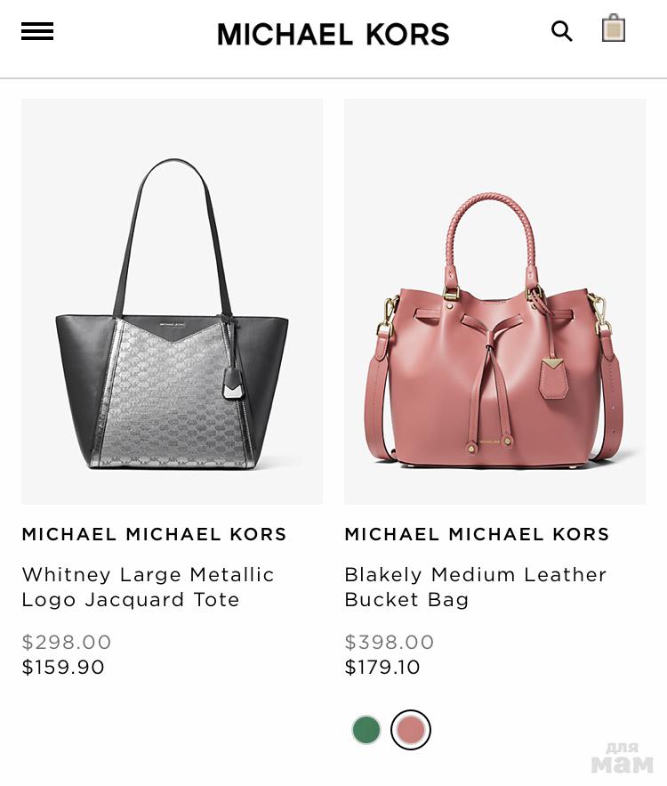Open the hamburger navigation menu
667x786 pixels.
click(x=37, y=31)
